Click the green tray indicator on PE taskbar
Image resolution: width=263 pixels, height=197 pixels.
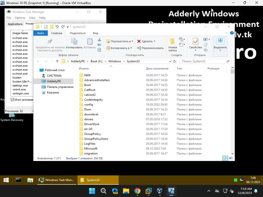click(x=236, y=180)
